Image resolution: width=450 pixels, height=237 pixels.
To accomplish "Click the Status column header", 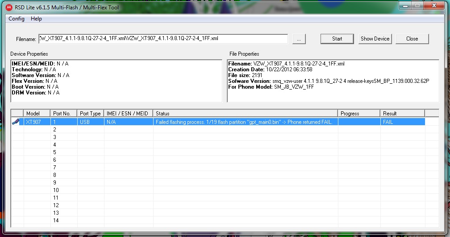I will 246,113.
